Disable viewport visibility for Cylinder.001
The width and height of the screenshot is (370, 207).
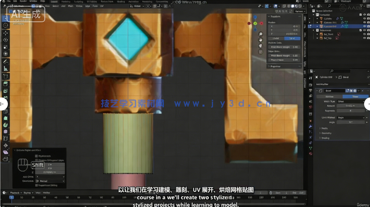pyautogui.click(x=364, y=22)
